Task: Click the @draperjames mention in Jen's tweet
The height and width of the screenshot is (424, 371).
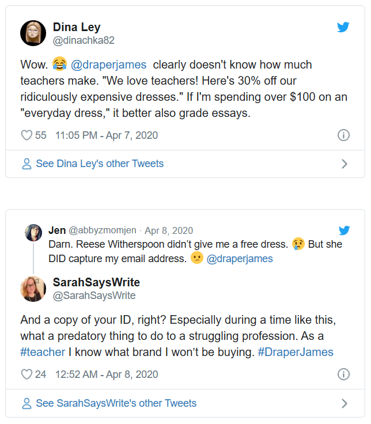Action: click(240, 259)
